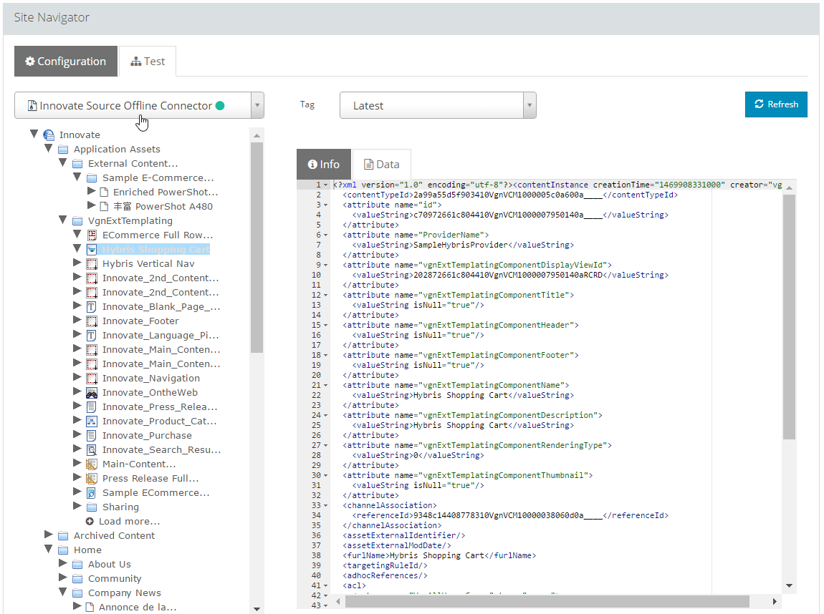Click the Application Assets folder icon
Screen dimensions: 824x614
click(x=63, y=150)
